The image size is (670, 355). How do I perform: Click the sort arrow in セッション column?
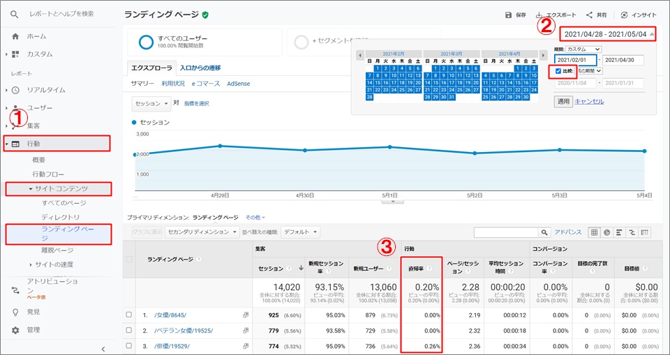301,269
